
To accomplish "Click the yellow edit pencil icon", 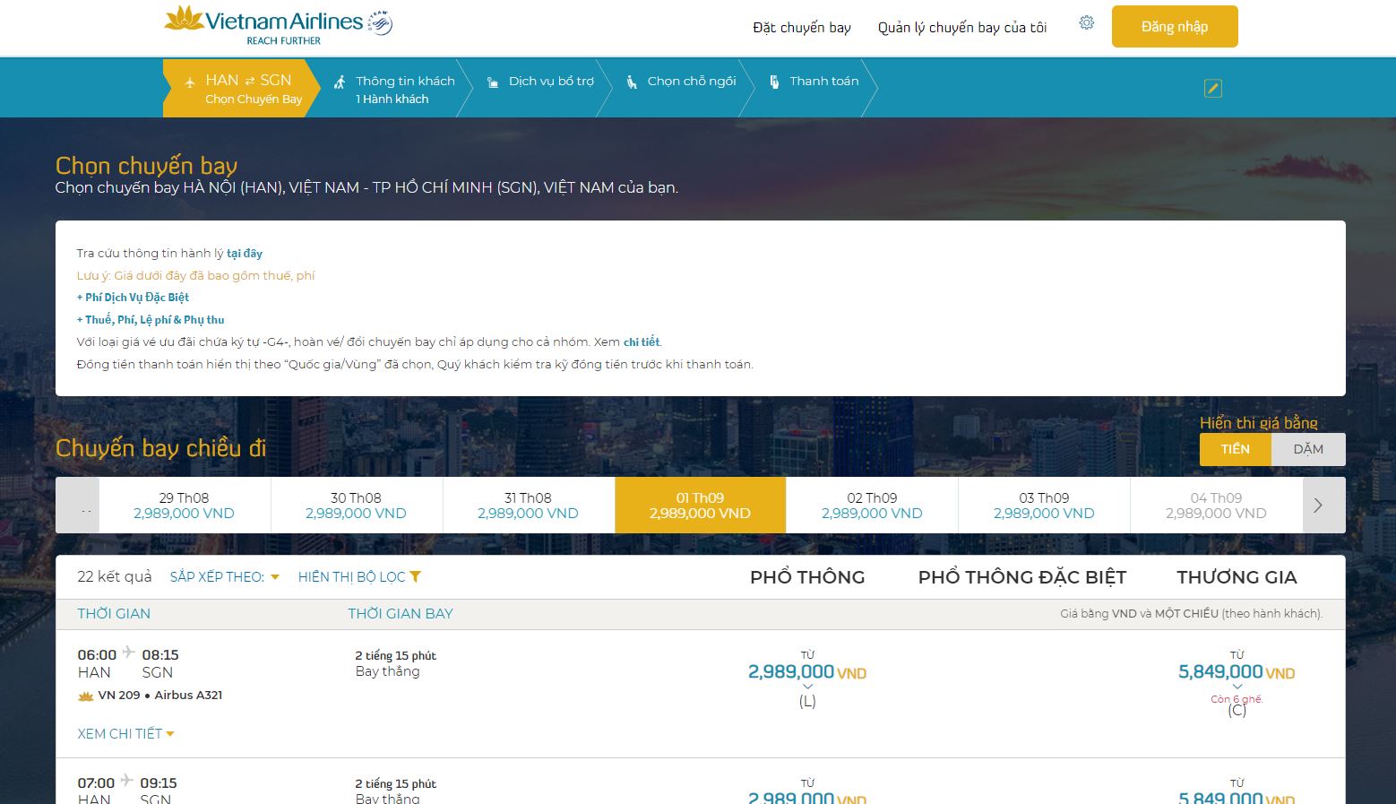I will 1213,88.
